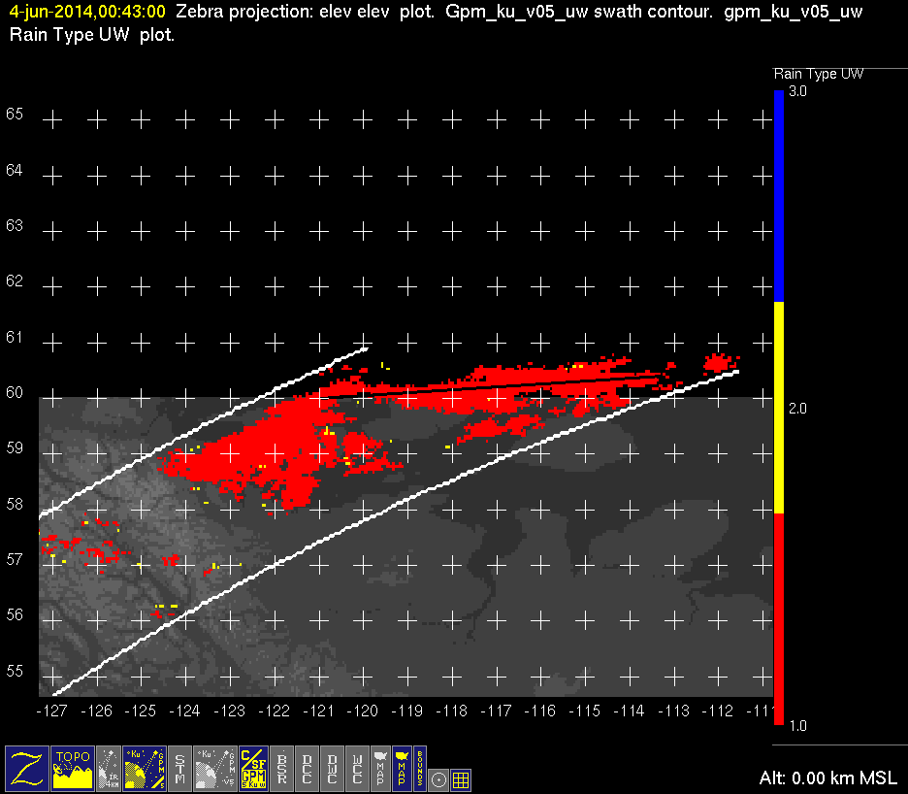This screenshot has width=908, height=794.
Task: Select the IR 4km satellite icon
Action: (110, 768)
